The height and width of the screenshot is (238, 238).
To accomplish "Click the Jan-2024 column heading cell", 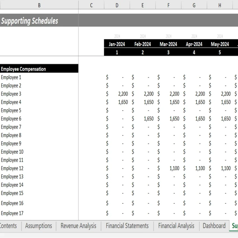I will 117,44.
